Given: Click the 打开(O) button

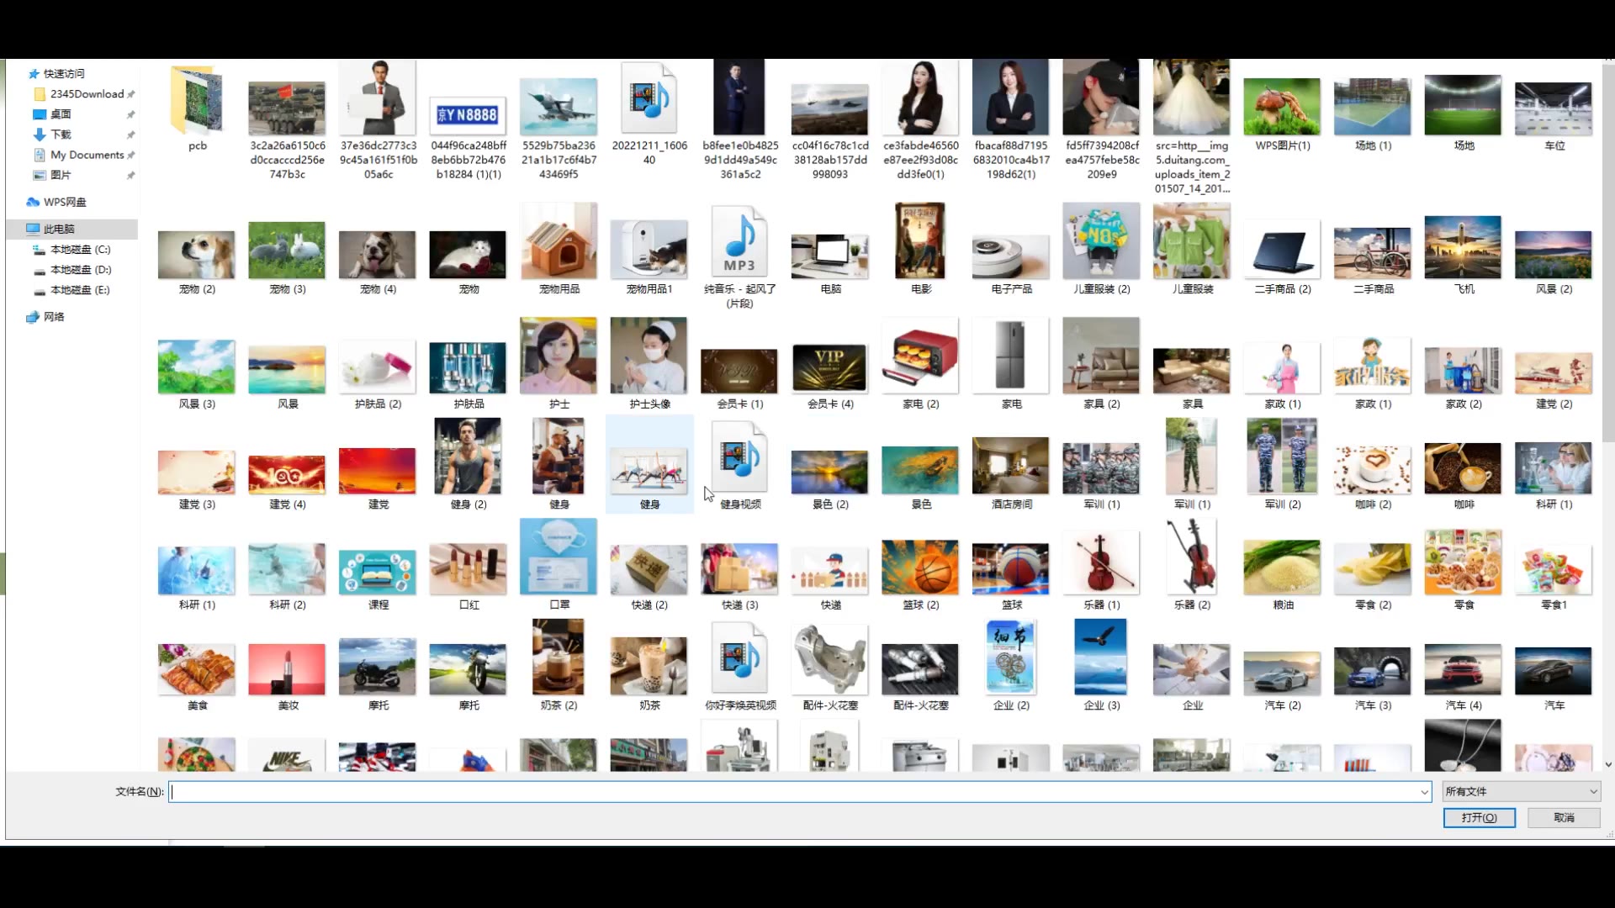Looking at the screenshot, I should point(1479,817).
